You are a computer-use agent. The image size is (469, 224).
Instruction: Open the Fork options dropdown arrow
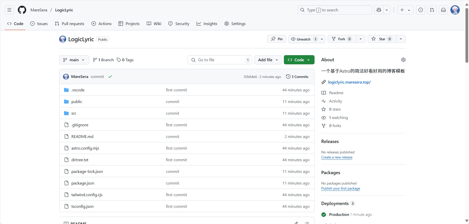coord(361,39)
